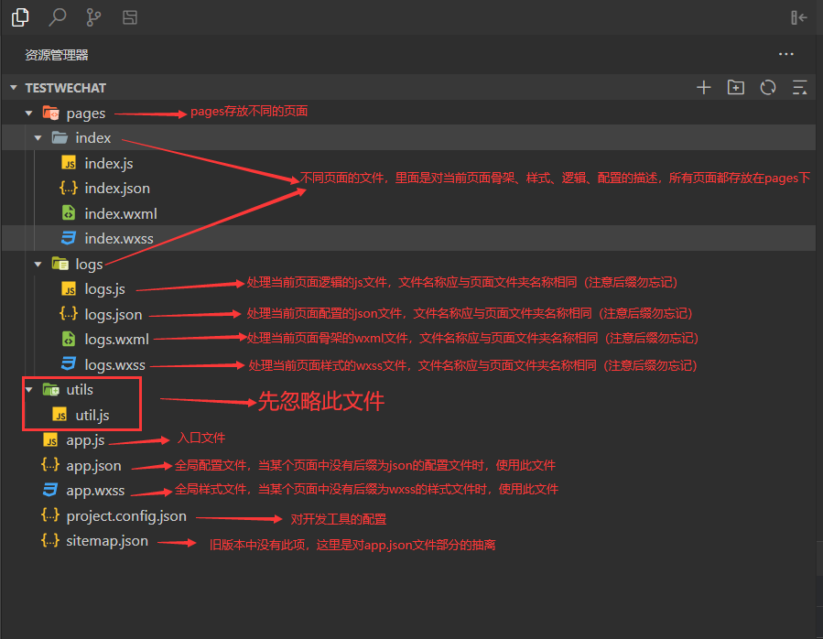Viewport: 823px width, 639px height.
Task: Click the save-layout icon in top bar
Action: [130, 17]
